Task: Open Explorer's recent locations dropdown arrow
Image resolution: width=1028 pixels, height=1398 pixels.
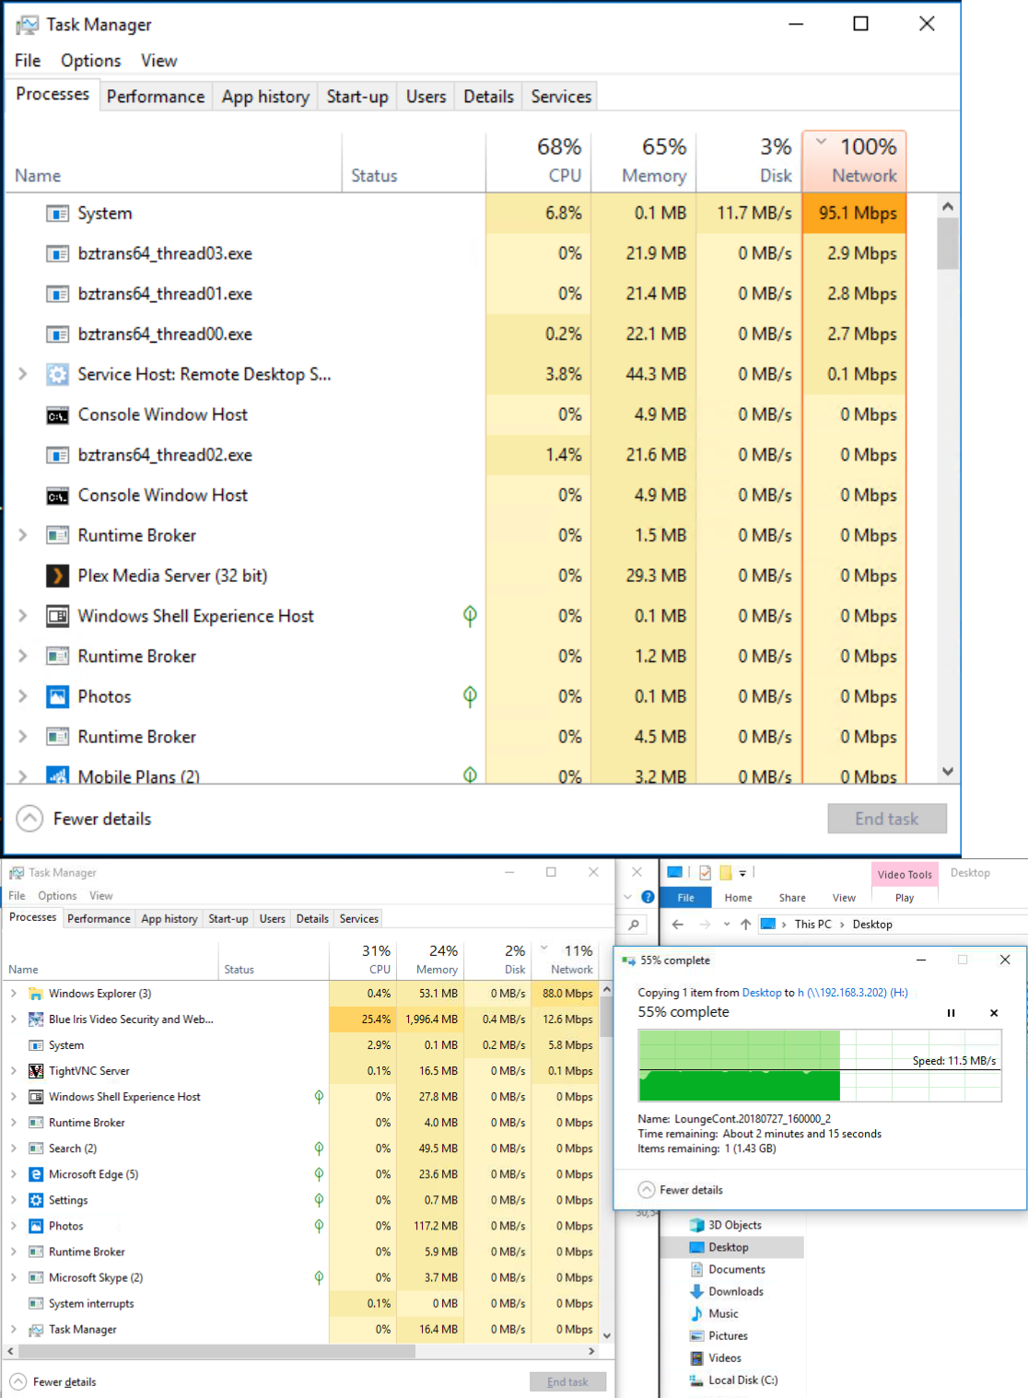Action: point(727,924)
